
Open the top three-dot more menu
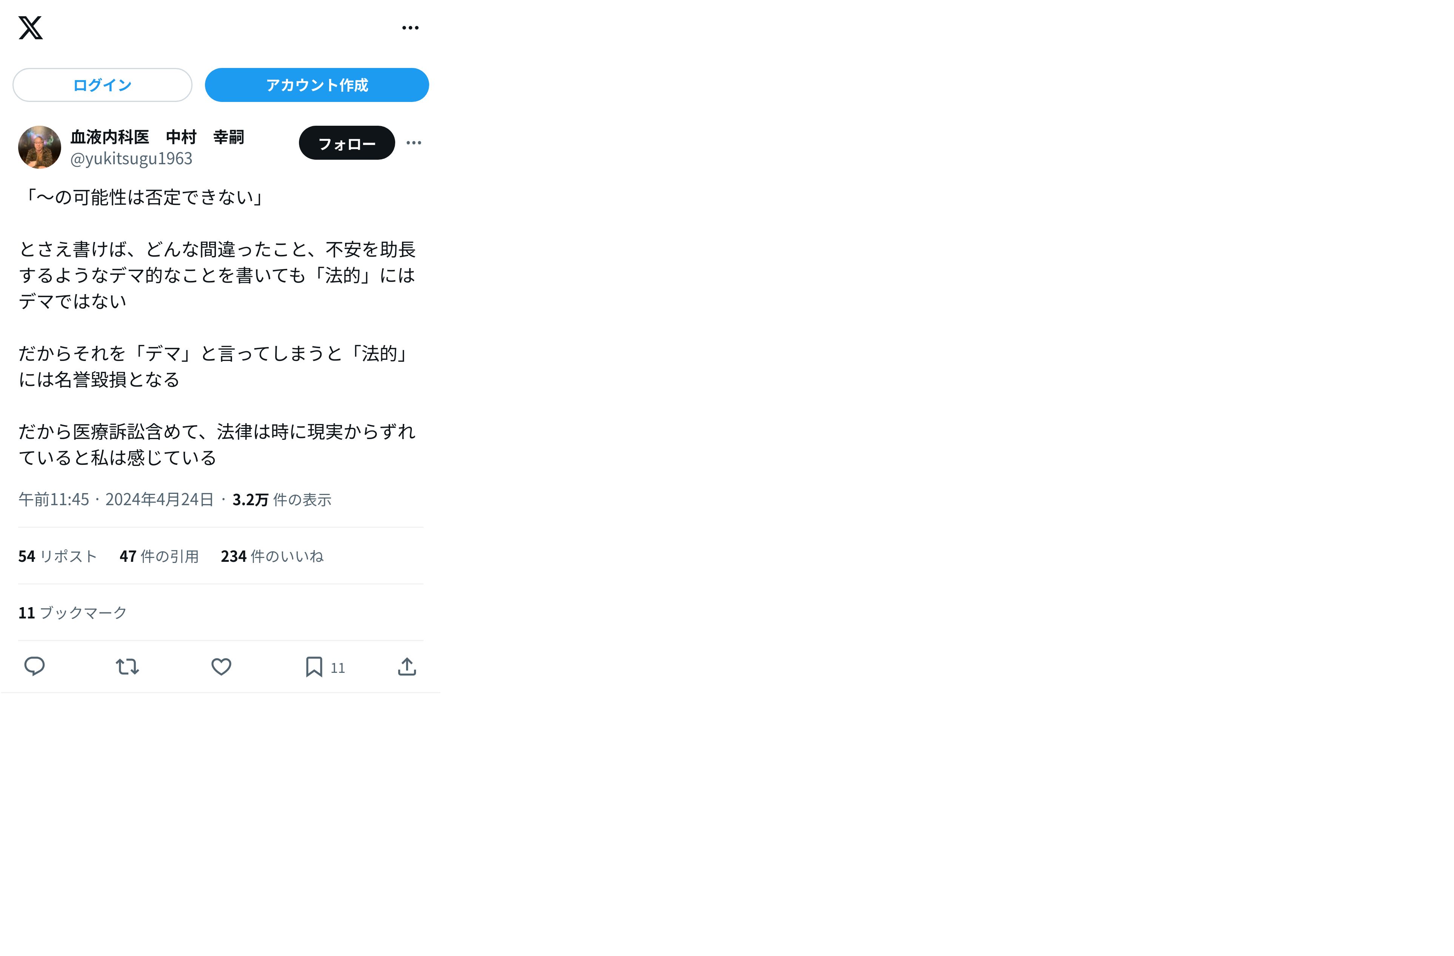pos(411,28)
